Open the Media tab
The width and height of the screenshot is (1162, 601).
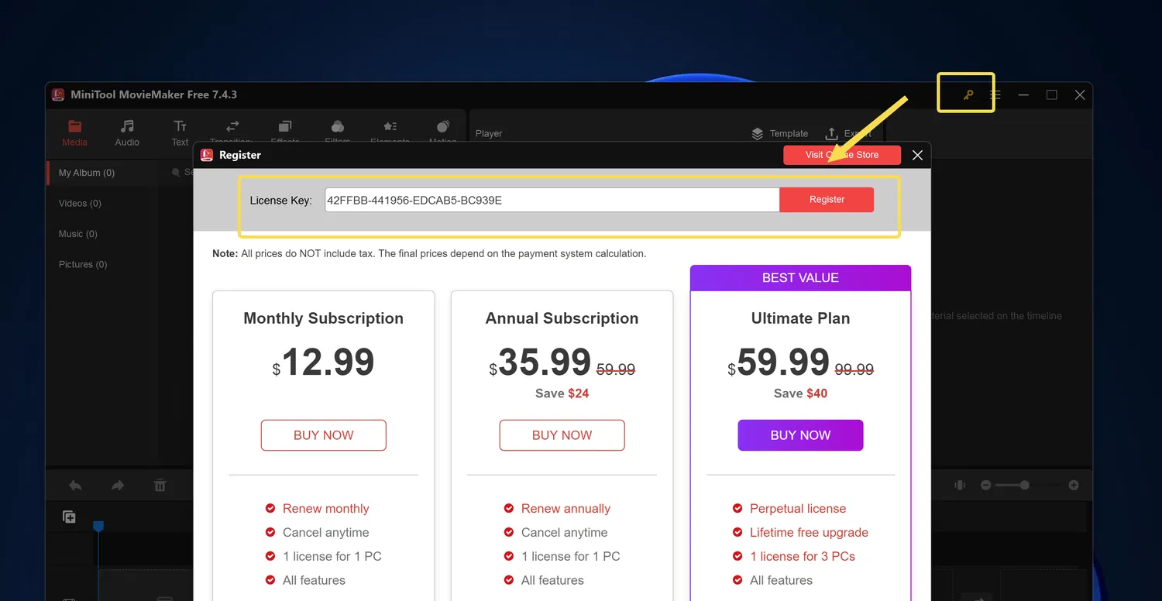pos(74,132)
